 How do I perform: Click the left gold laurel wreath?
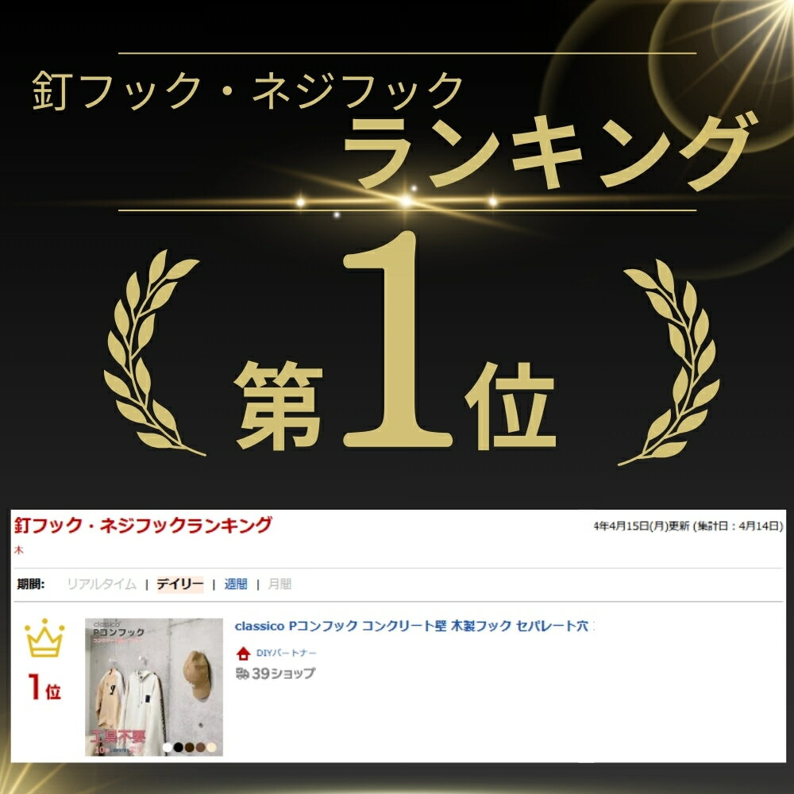152,353
